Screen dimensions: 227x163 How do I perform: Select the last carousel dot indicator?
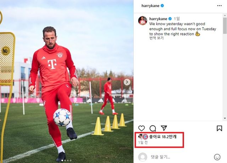tap(71, 161)
